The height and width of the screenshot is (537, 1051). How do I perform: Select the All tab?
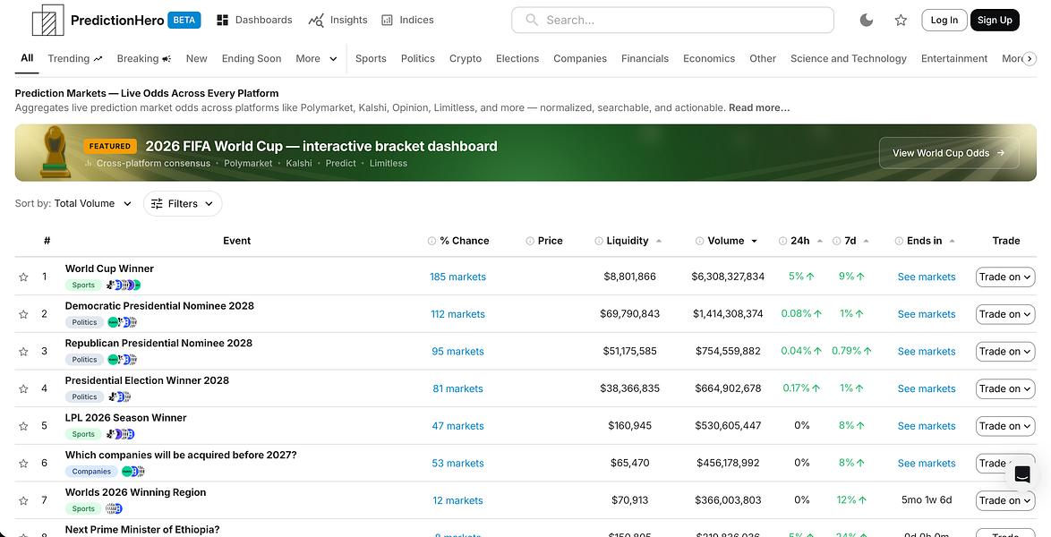tap(27, 58)
